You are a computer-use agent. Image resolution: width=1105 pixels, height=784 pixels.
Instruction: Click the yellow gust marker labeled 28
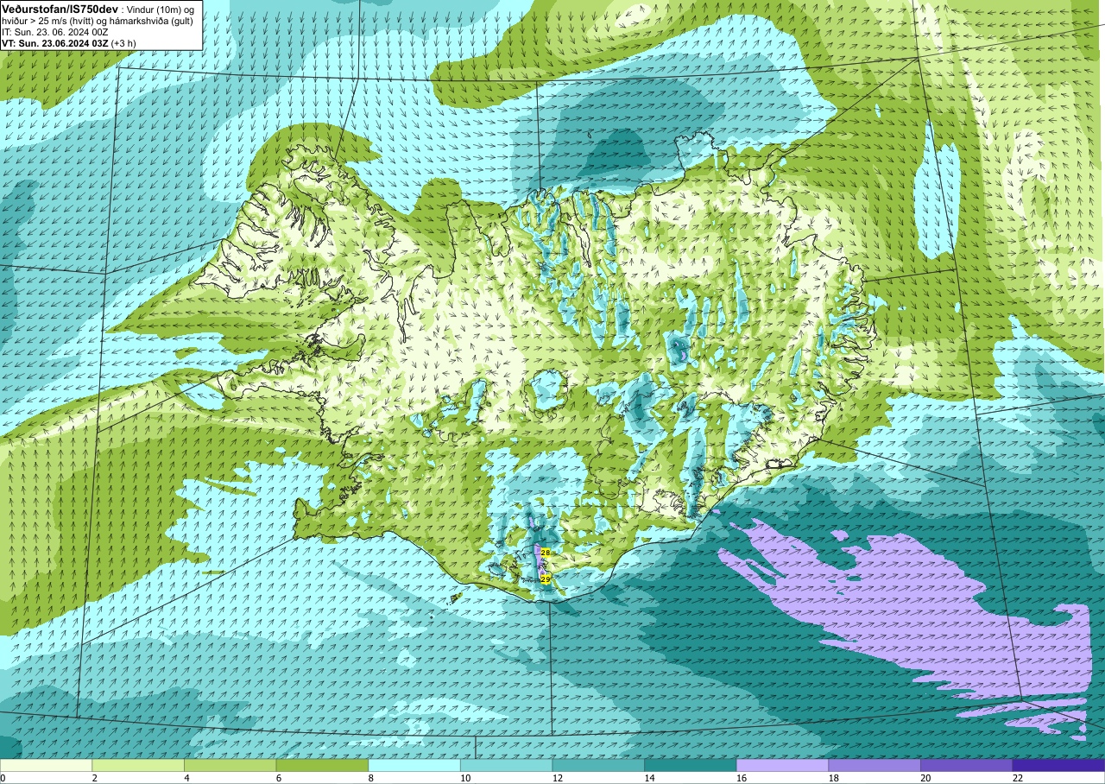(546, 552)
